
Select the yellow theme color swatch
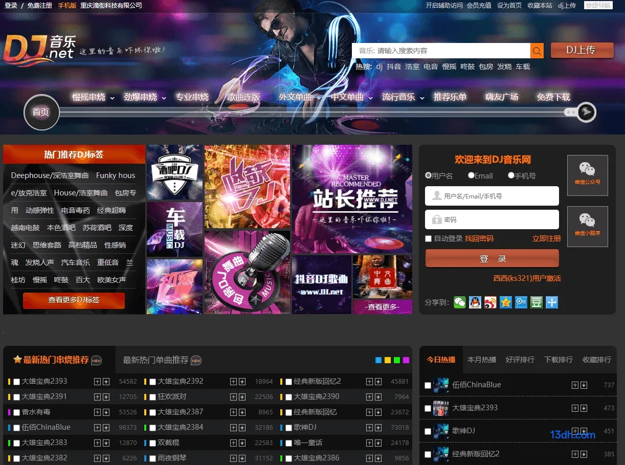tap(388, 360)
